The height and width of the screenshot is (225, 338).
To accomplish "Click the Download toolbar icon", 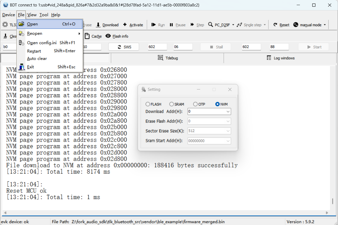I will pyautogui.click(x=98, y=25).
